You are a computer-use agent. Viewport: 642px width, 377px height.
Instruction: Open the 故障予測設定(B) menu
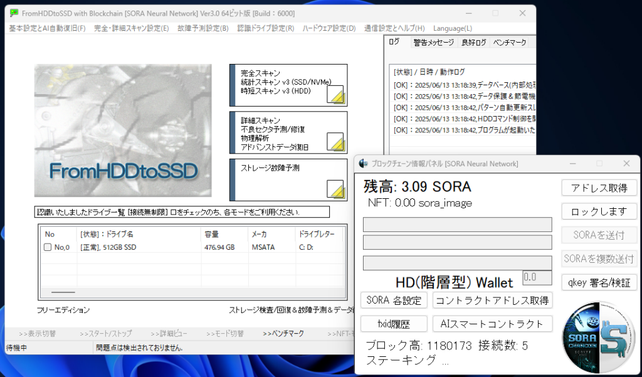coord(203,28)
